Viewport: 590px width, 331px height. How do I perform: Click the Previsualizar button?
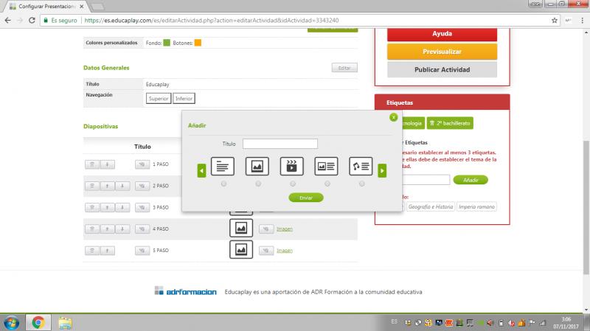click(442, 52)
